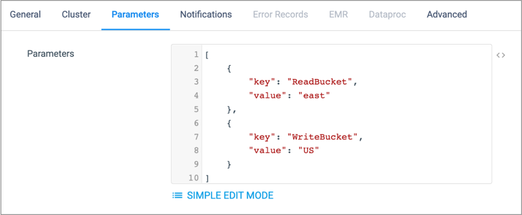
Task: Switch to the Notifications tab
Action: coord(206,15)
